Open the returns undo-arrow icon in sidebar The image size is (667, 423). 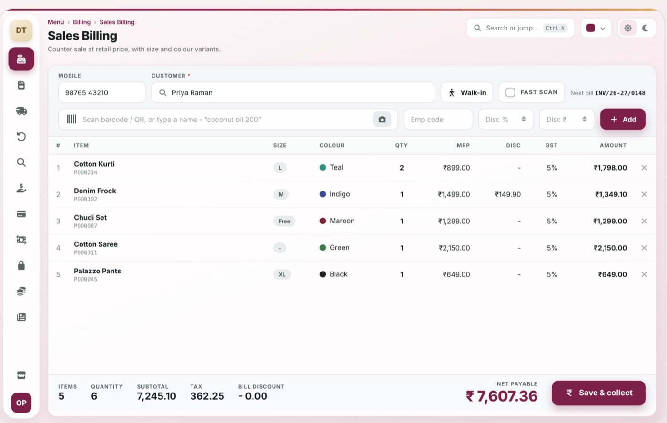[21, 137]
